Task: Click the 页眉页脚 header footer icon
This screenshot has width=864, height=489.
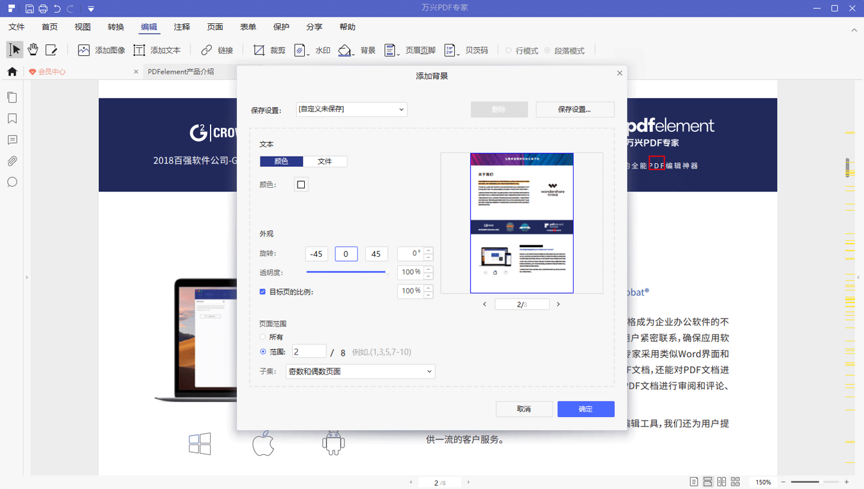Action: tap(390, 50)
